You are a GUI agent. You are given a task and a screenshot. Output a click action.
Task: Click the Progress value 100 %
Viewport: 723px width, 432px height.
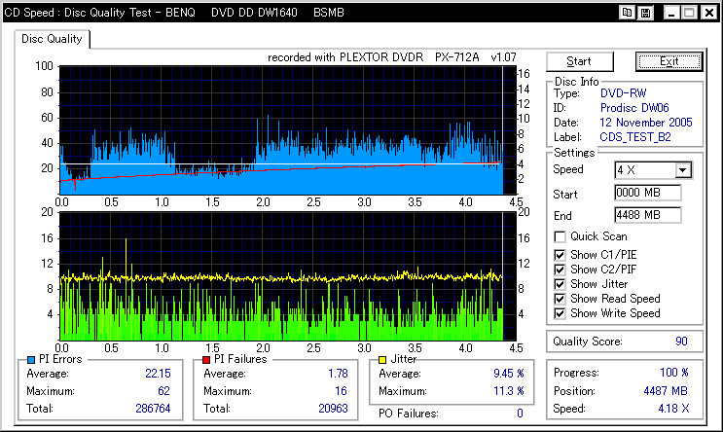coord(674,373)
